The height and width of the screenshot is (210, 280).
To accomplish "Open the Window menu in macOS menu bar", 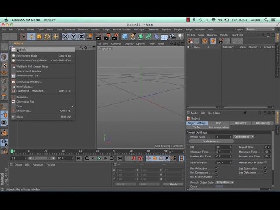I will point(50,20).
